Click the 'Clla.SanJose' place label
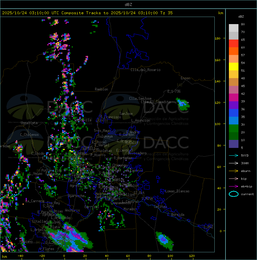The image size is (257, 260). (x=140, y=99)
